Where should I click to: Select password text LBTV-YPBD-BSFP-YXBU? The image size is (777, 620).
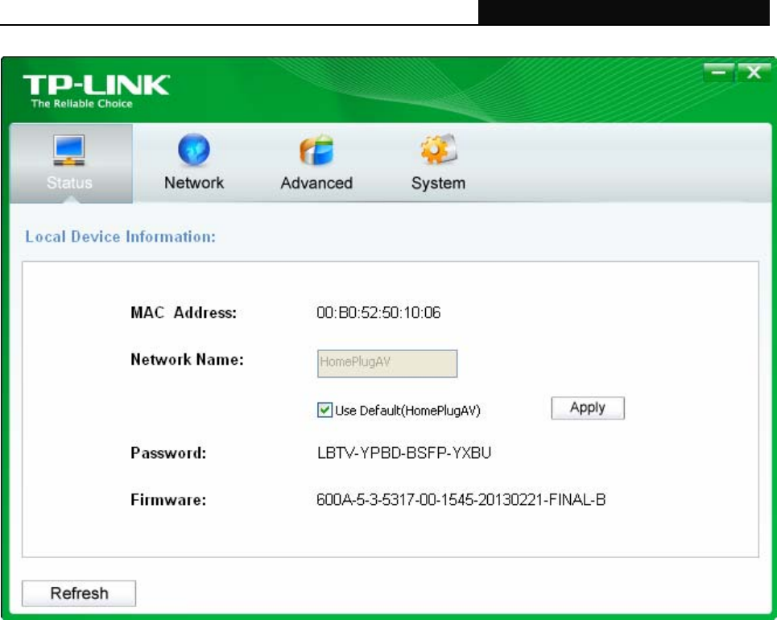coord(404,453)
